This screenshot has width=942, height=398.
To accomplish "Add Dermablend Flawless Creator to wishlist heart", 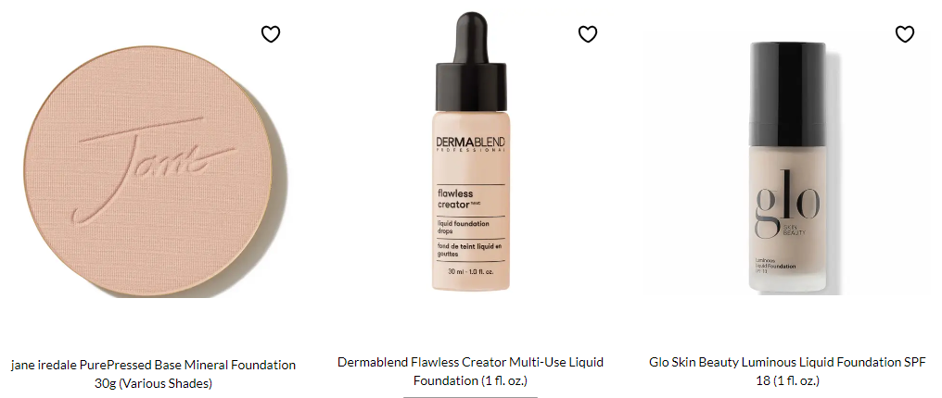I will [588, 34].
